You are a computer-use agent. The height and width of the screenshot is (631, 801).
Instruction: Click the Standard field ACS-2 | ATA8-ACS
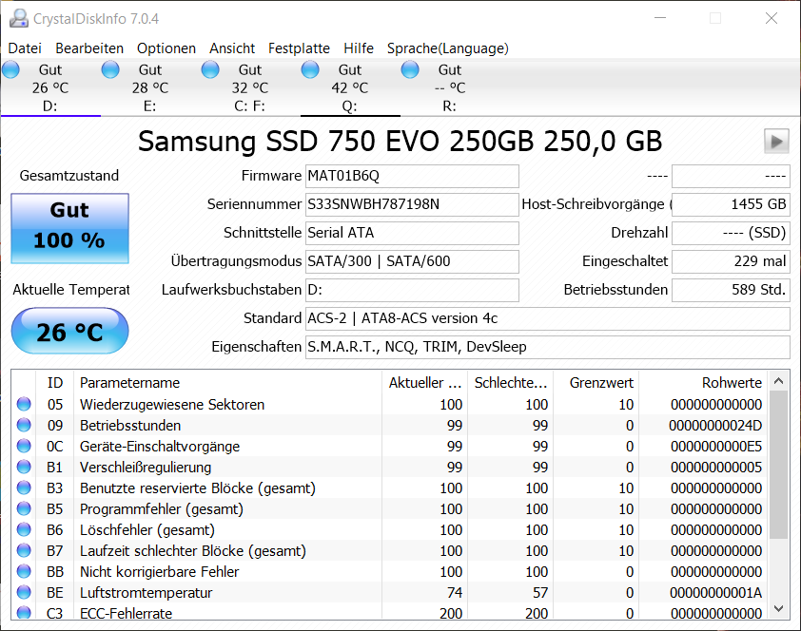click(x=548, y=318)
